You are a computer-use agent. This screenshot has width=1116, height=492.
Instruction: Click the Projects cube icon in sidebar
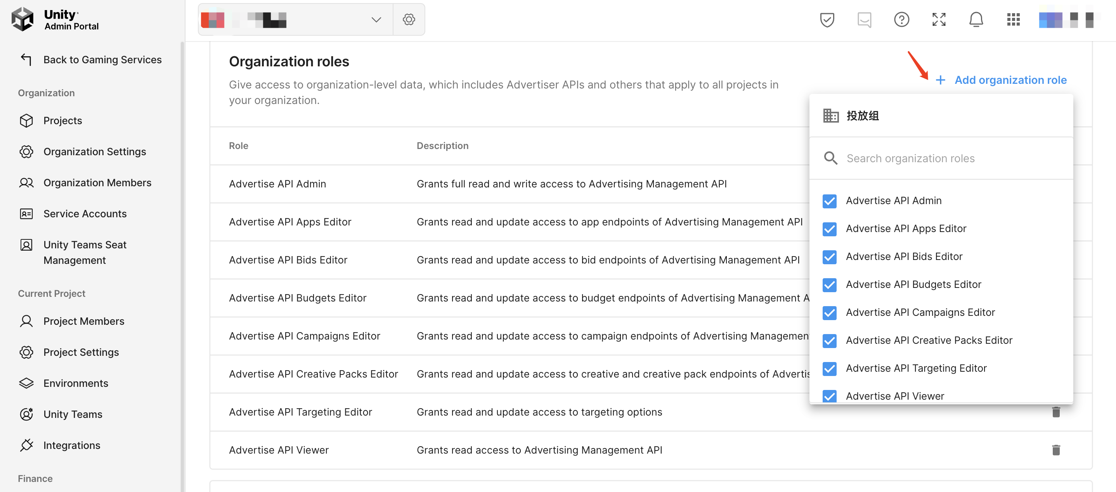tap(26, 121)
